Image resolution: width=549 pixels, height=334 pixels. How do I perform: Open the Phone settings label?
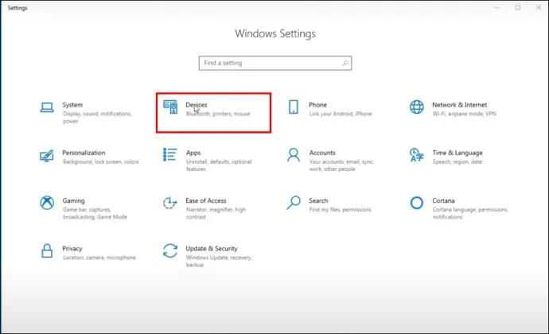coord(317,105)
